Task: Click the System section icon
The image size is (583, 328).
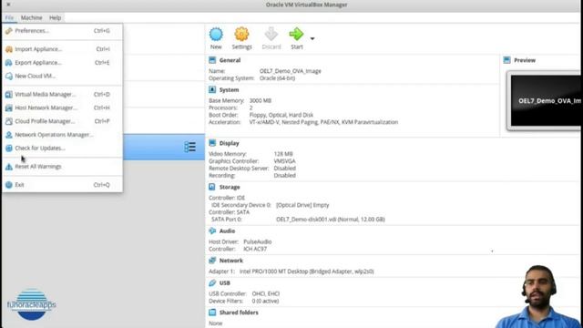Action: pyautogui.click(x=212, y=89)
